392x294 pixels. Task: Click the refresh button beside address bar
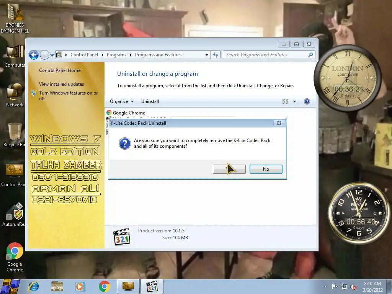point(216,55)
